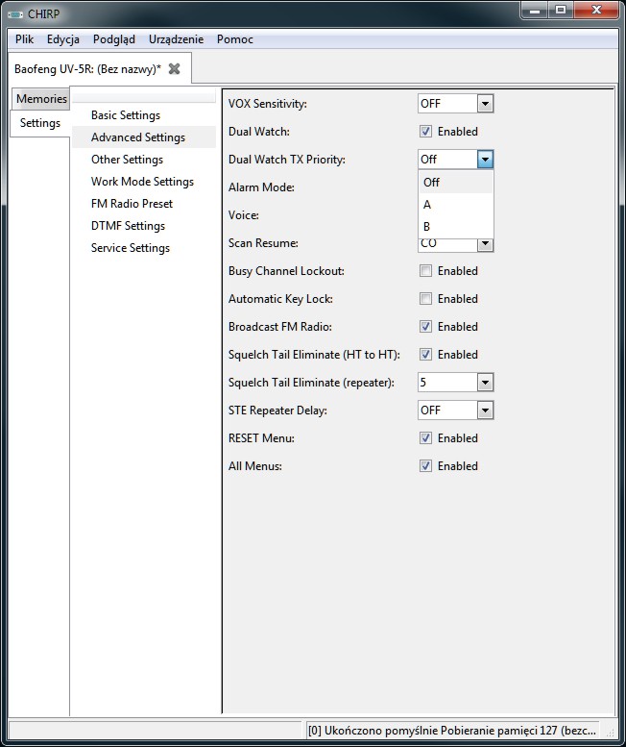Open DTMF Settings section
Viewport: 626px width, 747px height.
(128, 226)
